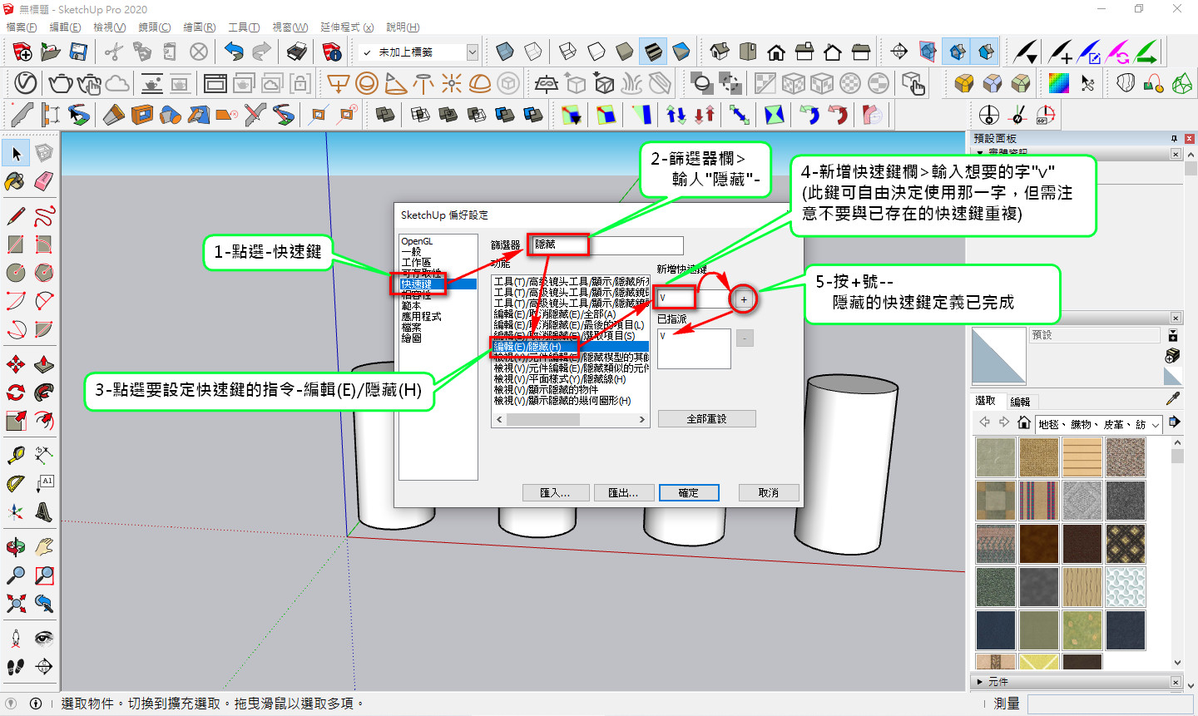Enable Wireframe face style
Viewport: 1198px width, 716px height.
tap(568, 52)
